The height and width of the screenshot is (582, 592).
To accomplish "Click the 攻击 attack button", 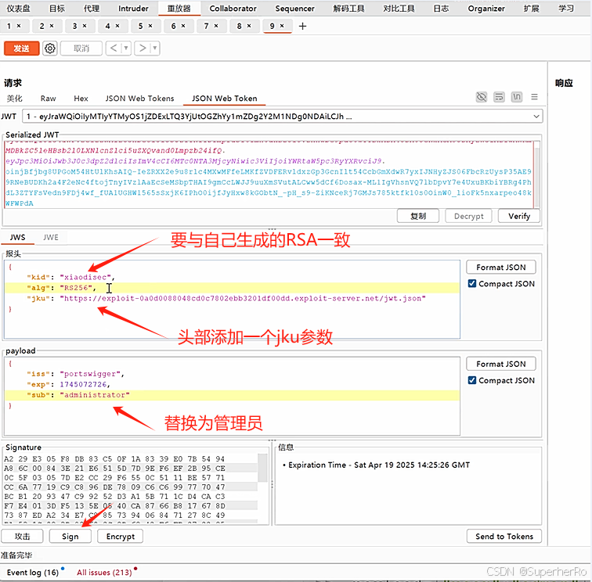I will 22,536.
